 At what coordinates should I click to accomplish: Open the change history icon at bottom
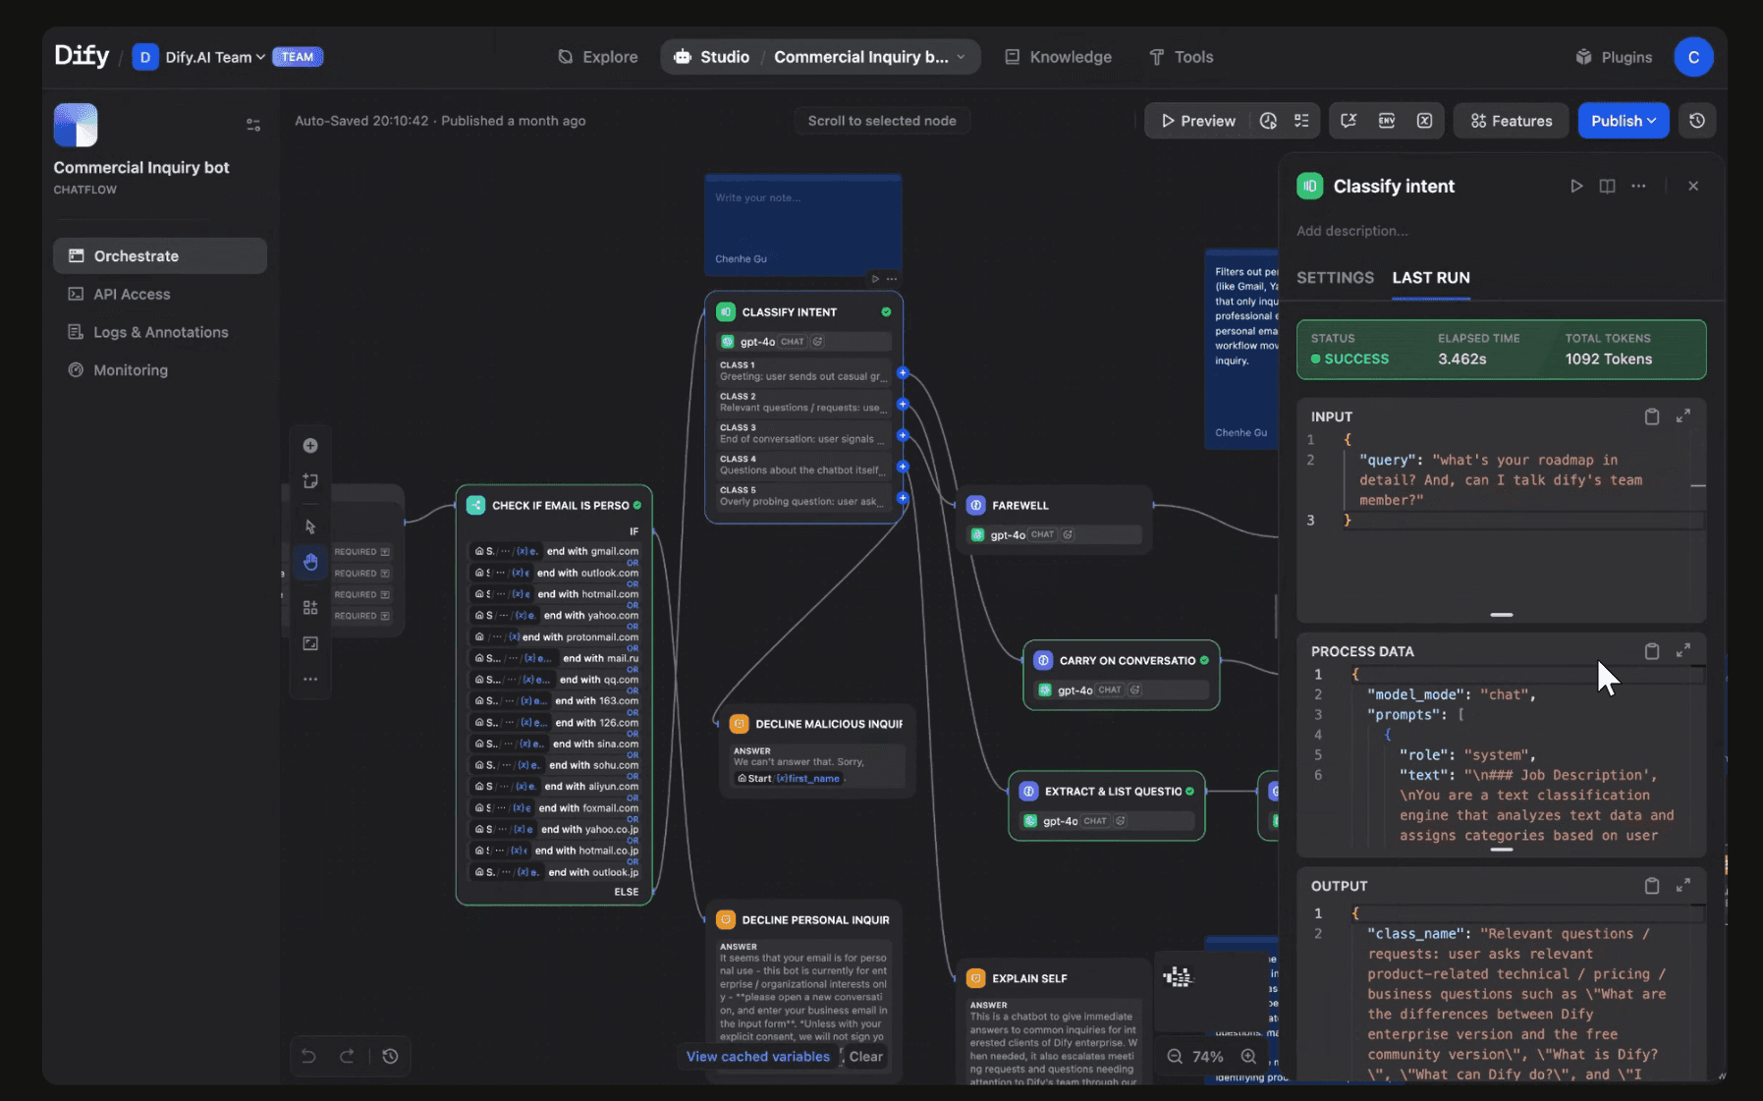coord(390,1056)
